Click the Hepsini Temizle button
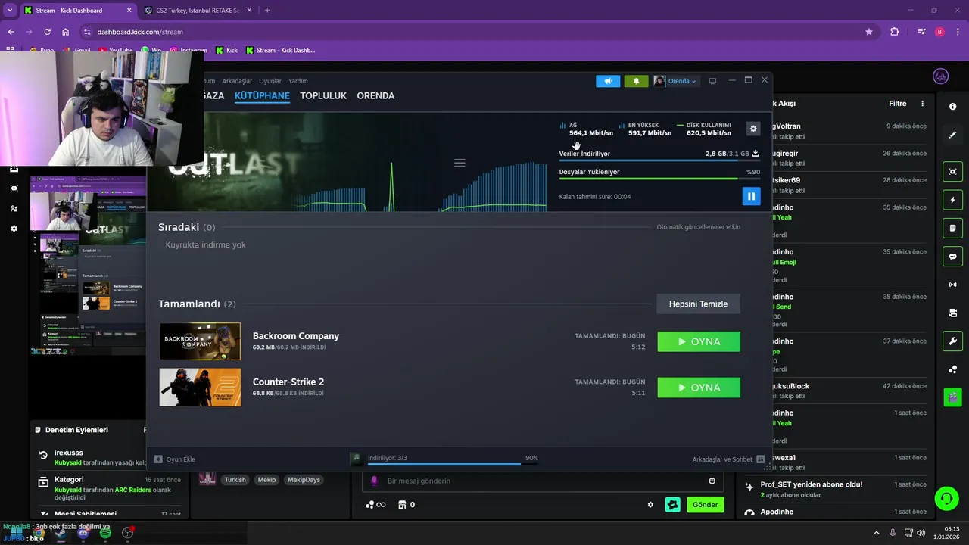969x545 pixels. 698,304
